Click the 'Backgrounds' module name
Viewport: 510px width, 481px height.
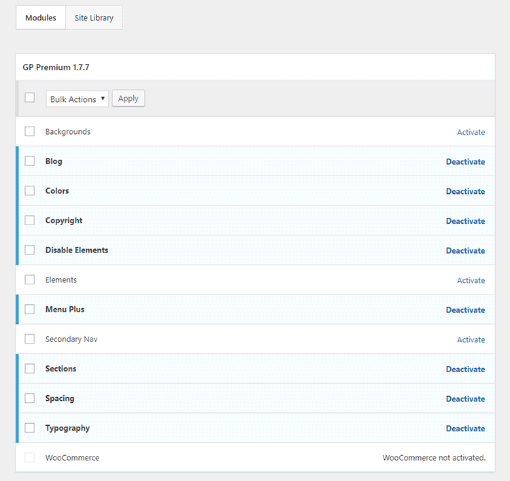(67, 132)
